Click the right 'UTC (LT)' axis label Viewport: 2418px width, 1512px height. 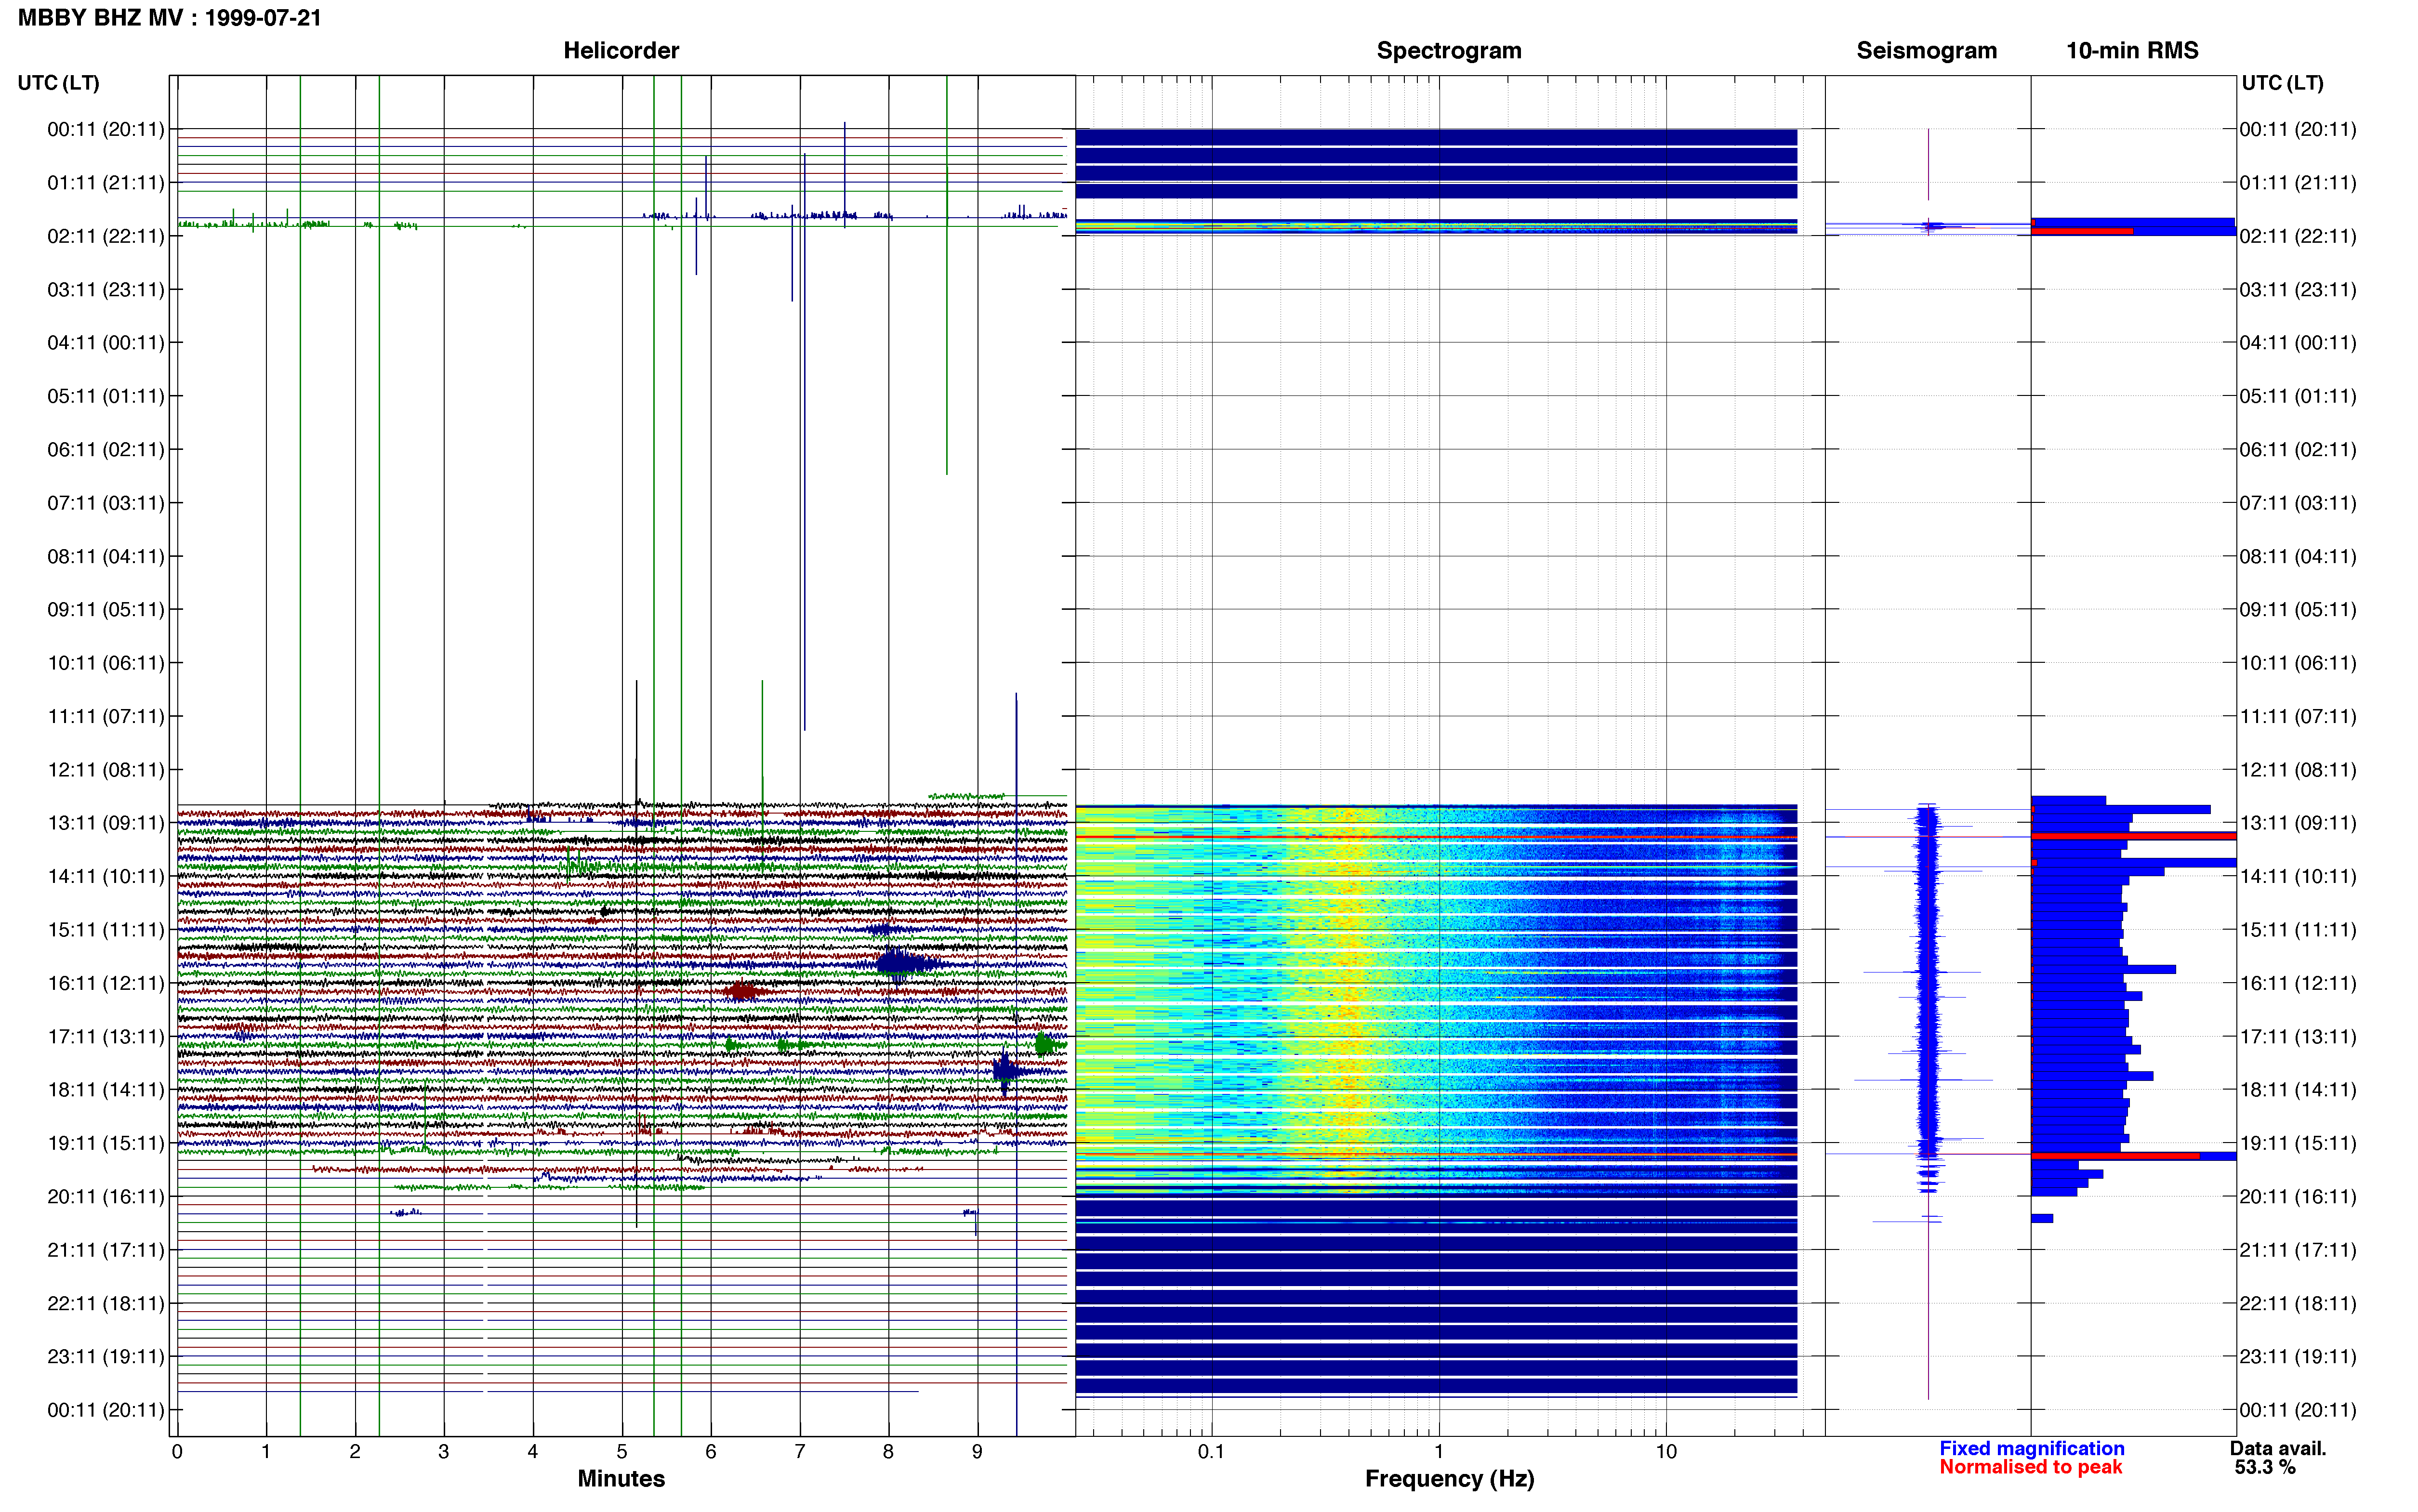coord(2282,83)
